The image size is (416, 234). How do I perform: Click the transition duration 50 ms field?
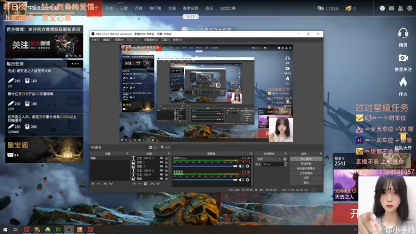pyautogui.click(x=272, y=164)
